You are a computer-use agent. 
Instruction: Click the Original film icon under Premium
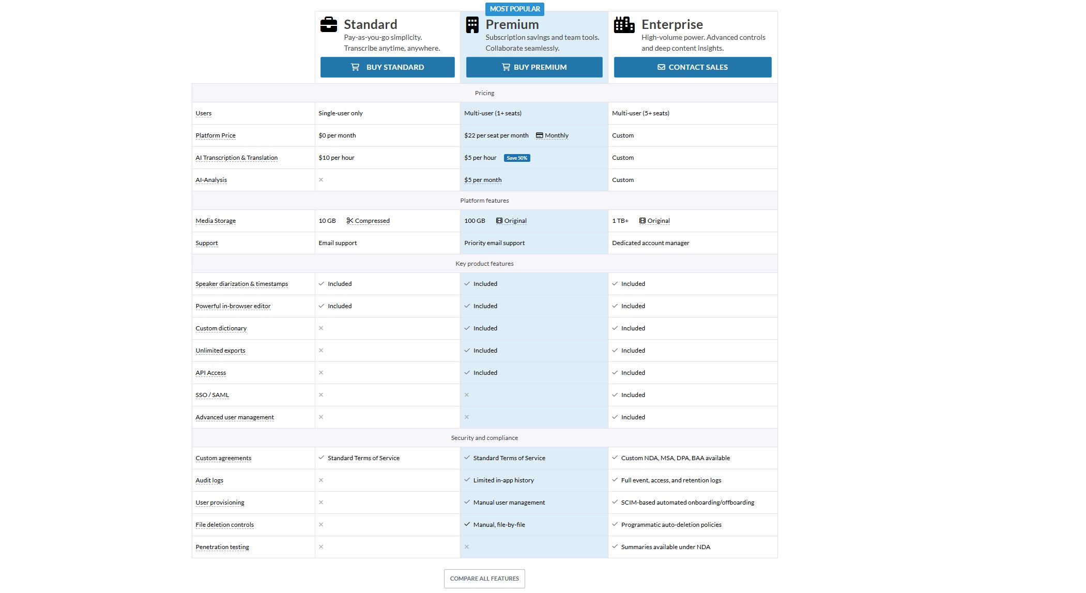point(499,221)
